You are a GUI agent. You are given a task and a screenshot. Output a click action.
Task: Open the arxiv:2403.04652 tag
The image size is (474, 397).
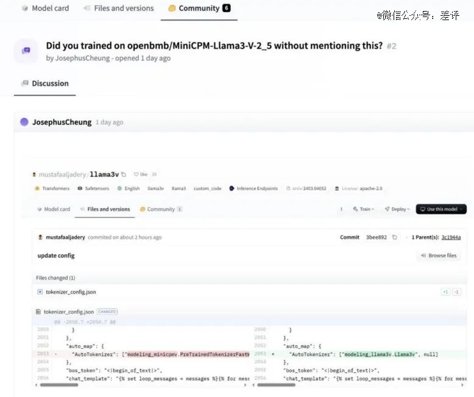(x=306, y=188)
